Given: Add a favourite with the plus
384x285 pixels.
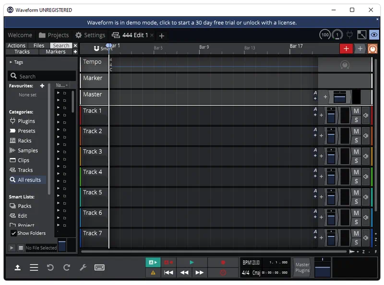Looking at the screenshot, I should point(42,86).
